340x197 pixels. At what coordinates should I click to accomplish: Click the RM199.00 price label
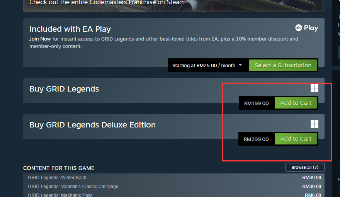point(256,103)
